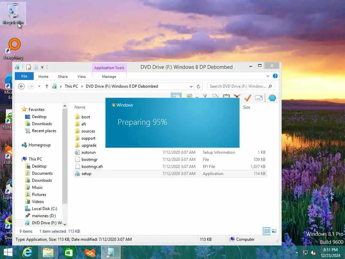Select the bootmgr.efi file
Image resolution: width=345 pixels, height=259 pixels.
[x=170, y=167]
